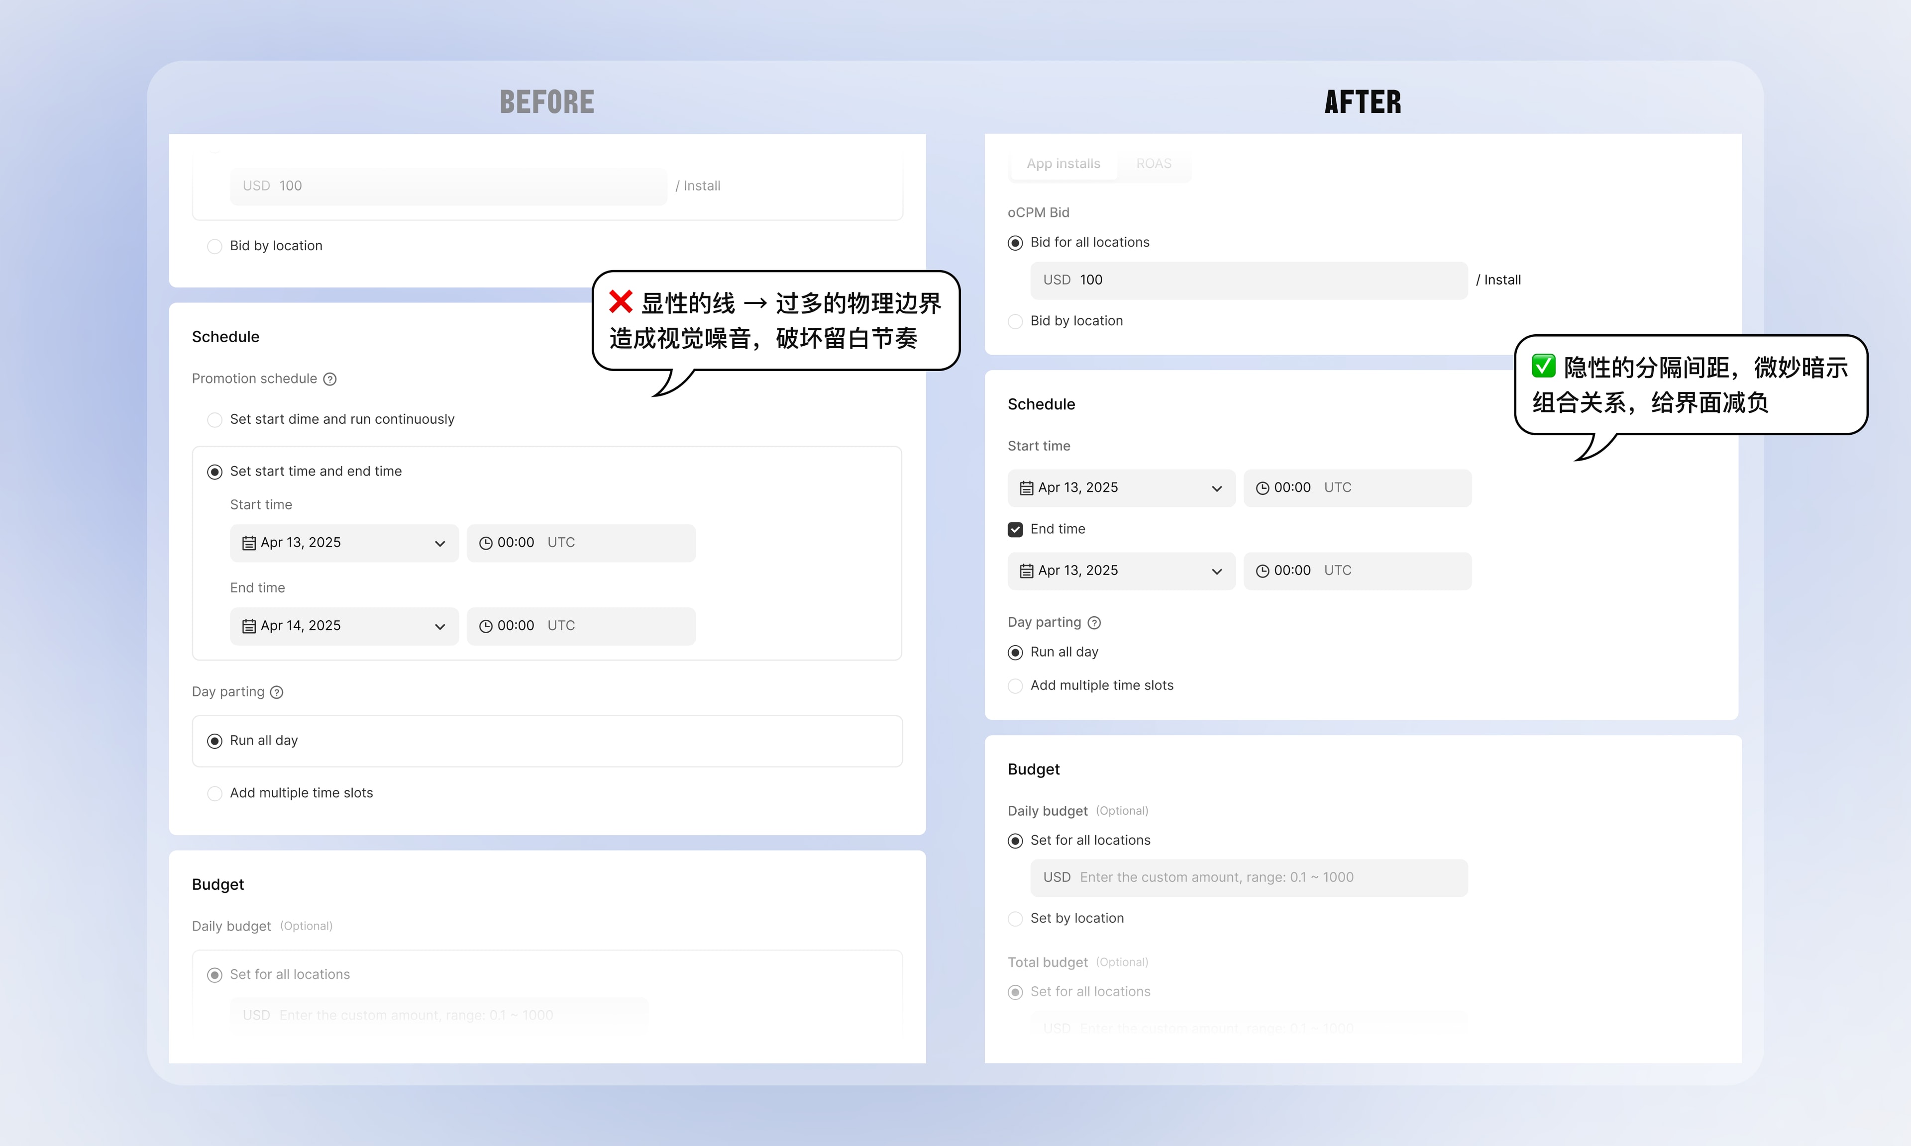Click calendar icon in Apr 14, 2025 date field

[249, 626]
